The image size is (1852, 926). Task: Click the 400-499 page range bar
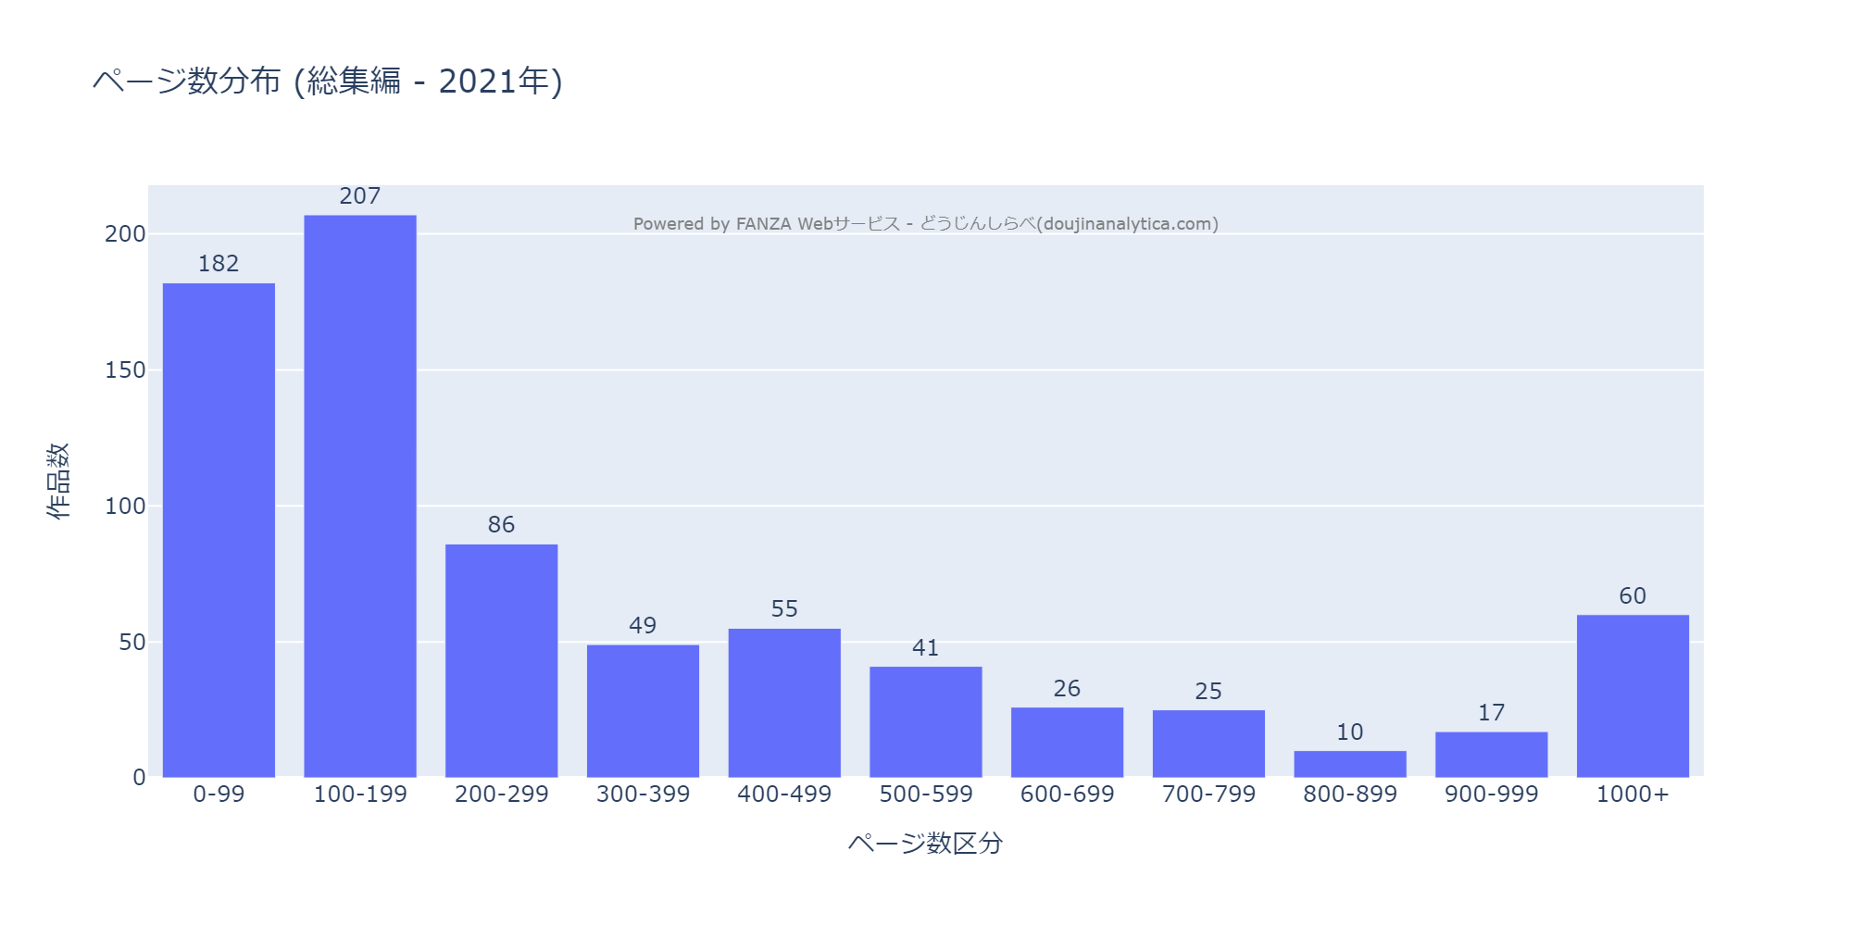click(x=784, y=703)
